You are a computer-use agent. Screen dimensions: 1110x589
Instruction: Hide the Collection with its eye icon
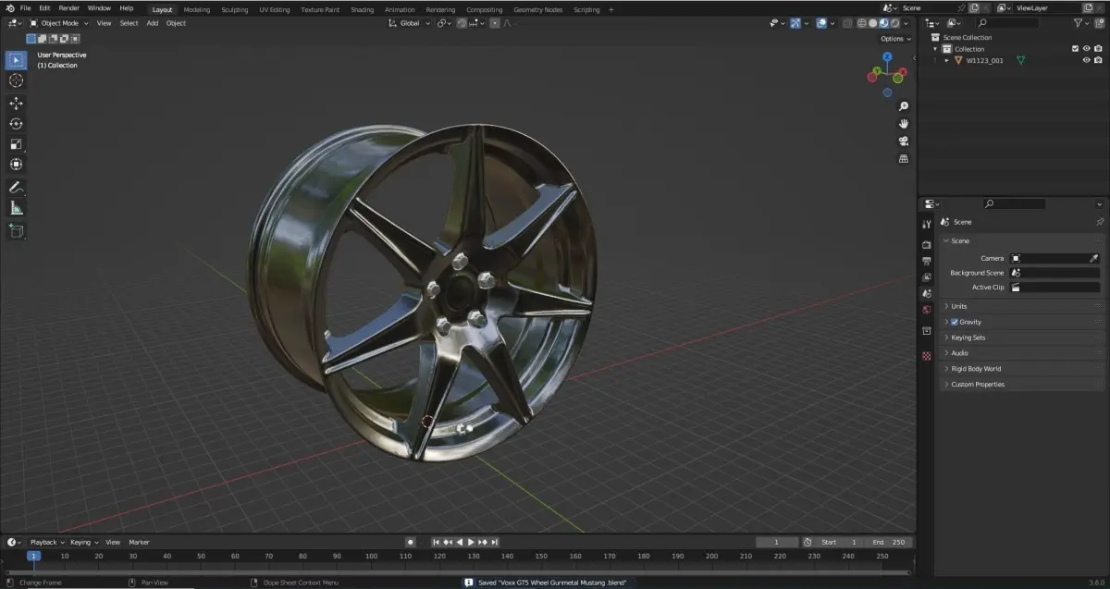click(1087, 49)
